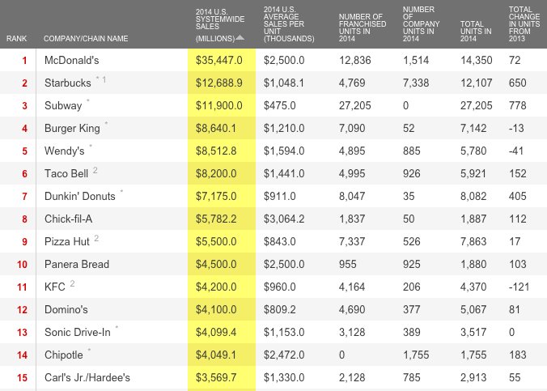
Task: Click the 2,913 total units cell
Action: tap(473, 378)
